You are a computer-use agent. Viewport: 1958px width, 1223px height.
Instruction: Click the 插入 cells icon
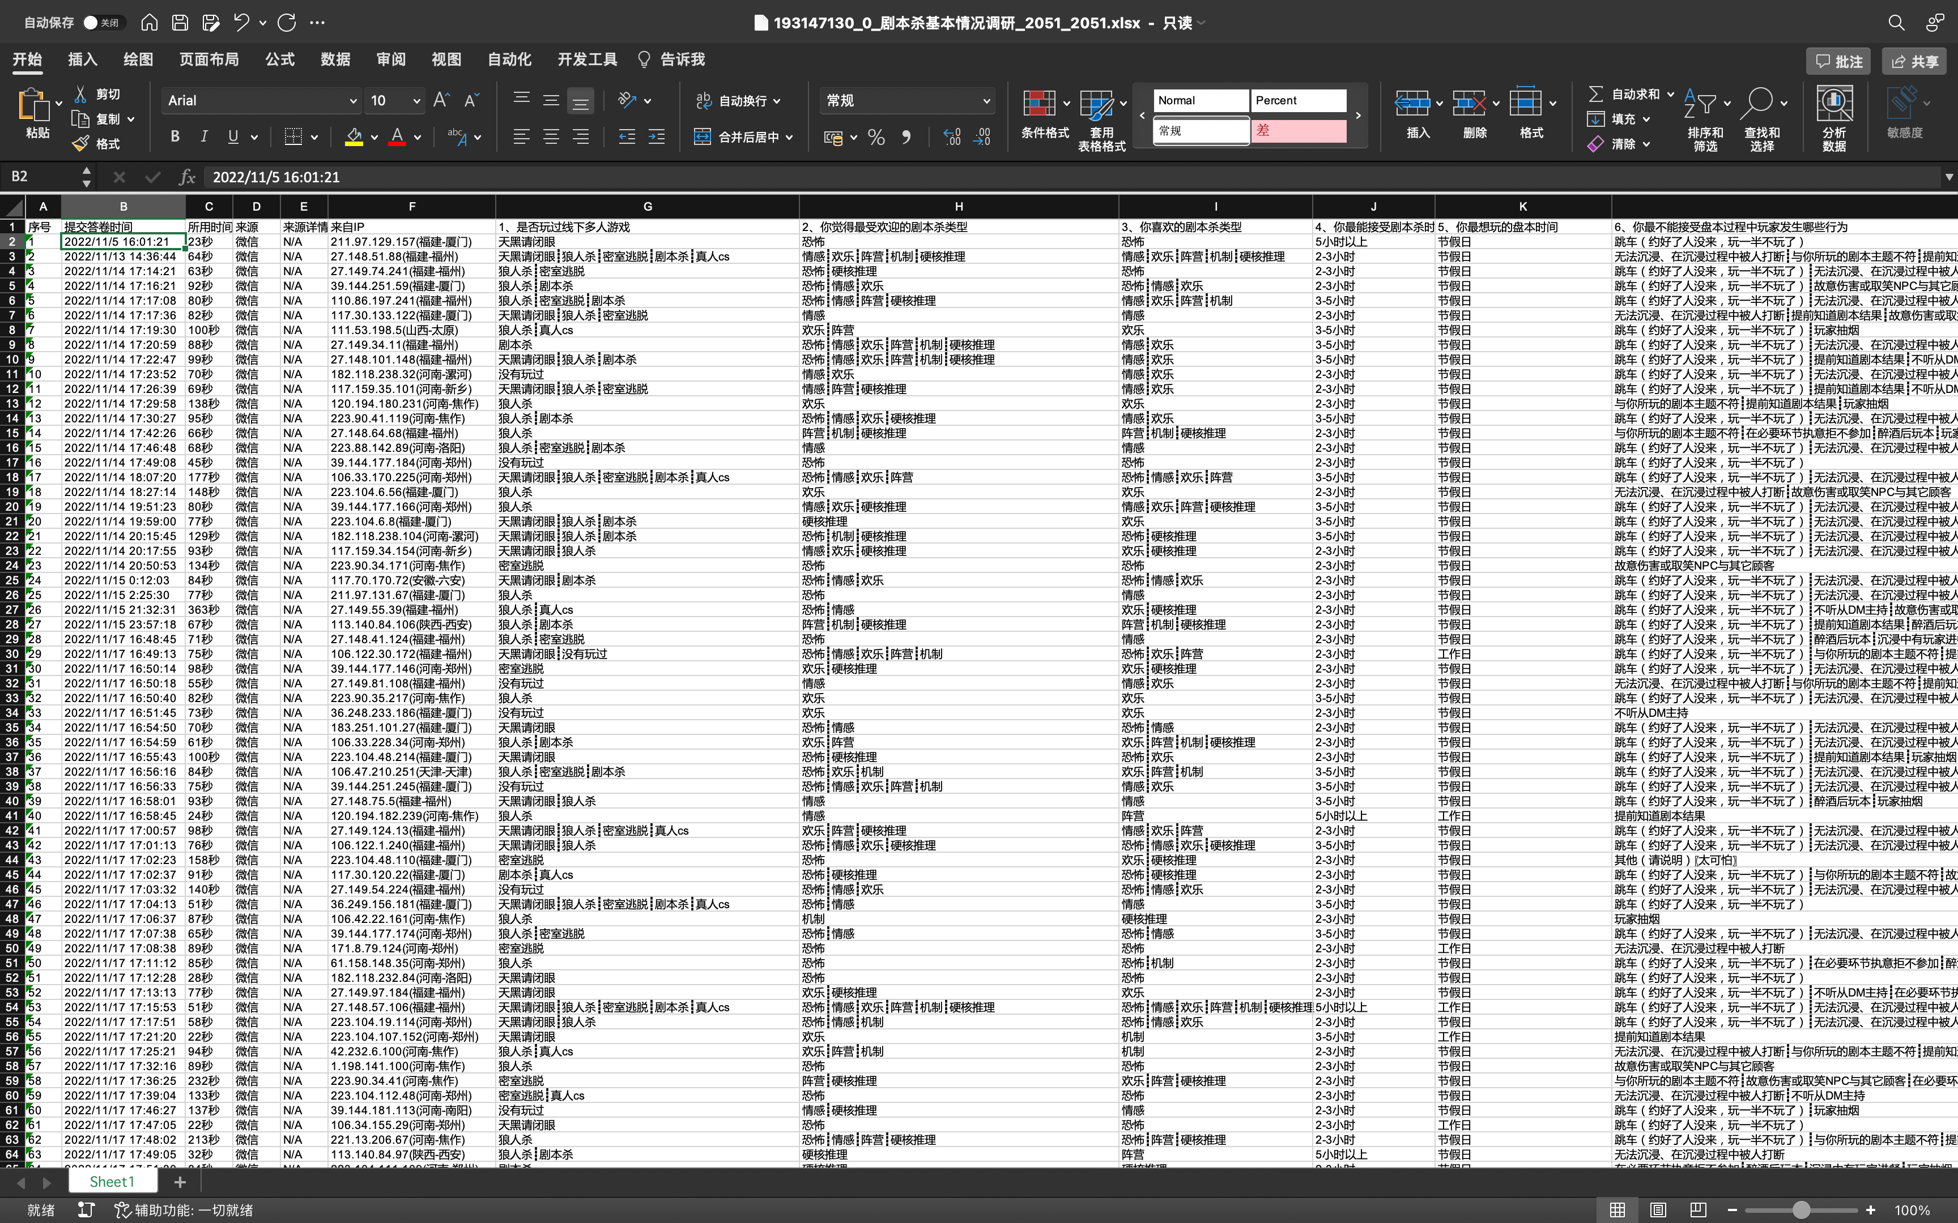[1412, 104]
